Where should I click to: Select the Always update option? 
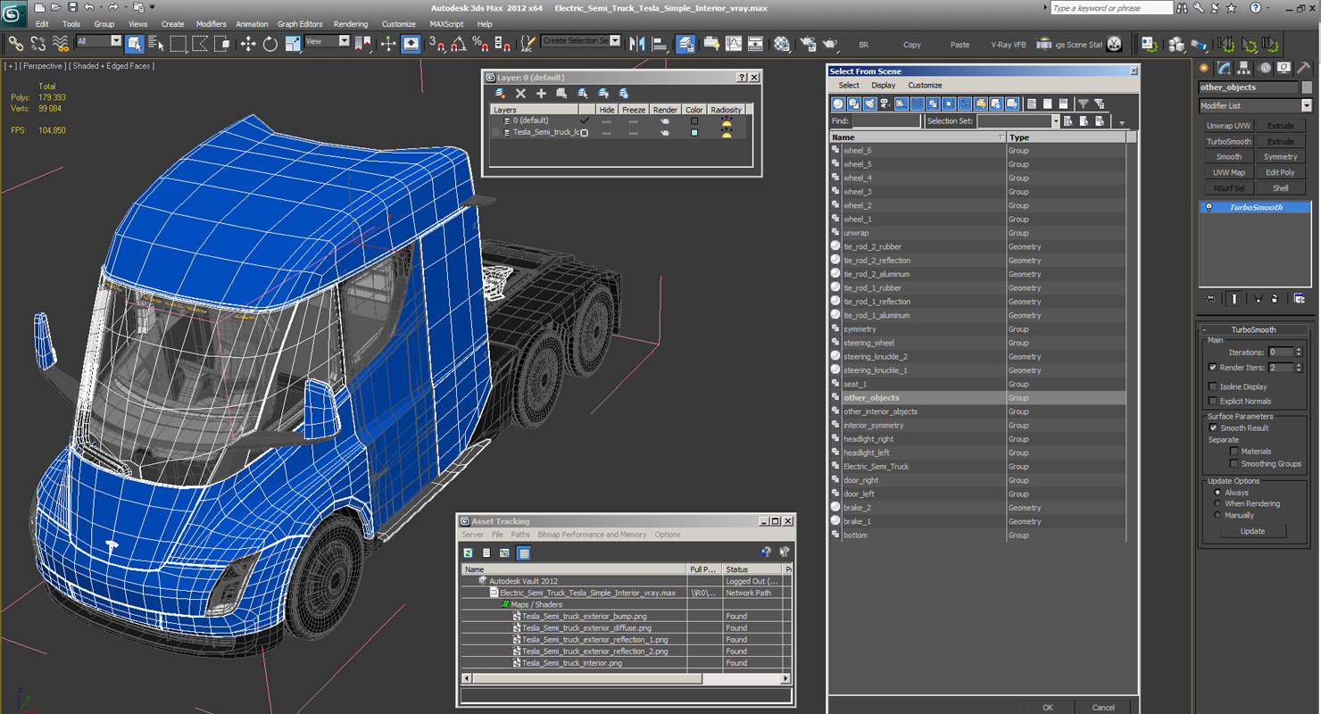coord(1217,493)
